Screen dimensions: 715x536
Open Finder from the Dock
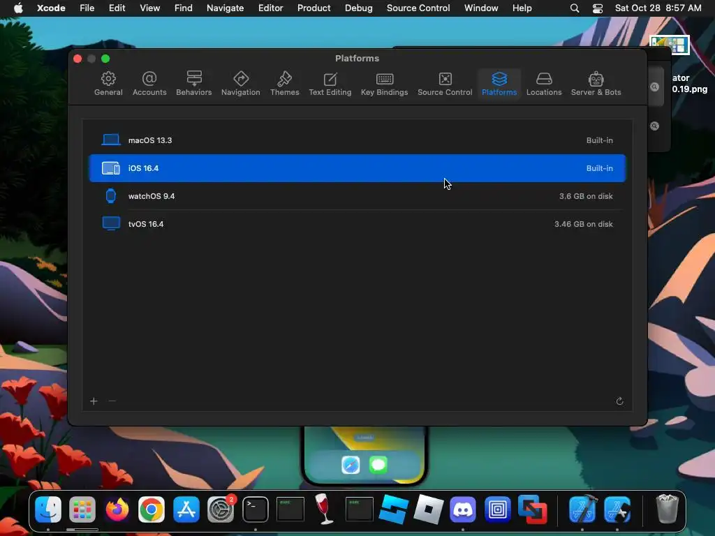[48, 509]
